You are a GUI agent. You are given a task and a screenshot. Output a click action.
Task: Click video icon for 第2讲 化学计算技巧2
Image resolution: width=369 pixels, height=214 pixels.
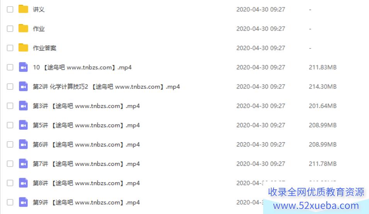pos(23,86)
